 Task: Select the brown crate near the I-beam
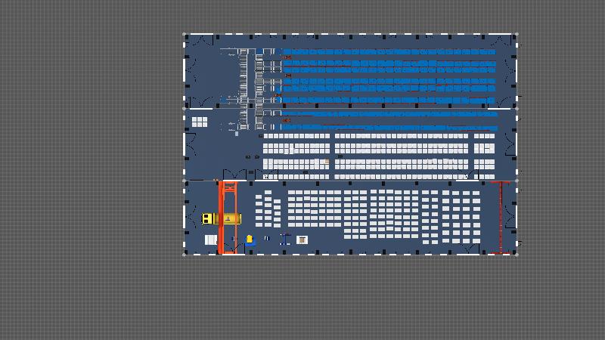(x=302, y=240)
